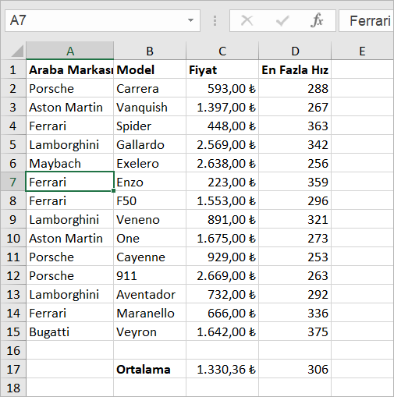Select the 'Cayenne' cell
Viewport: 394px width, 397px height.
pos(150,257)
